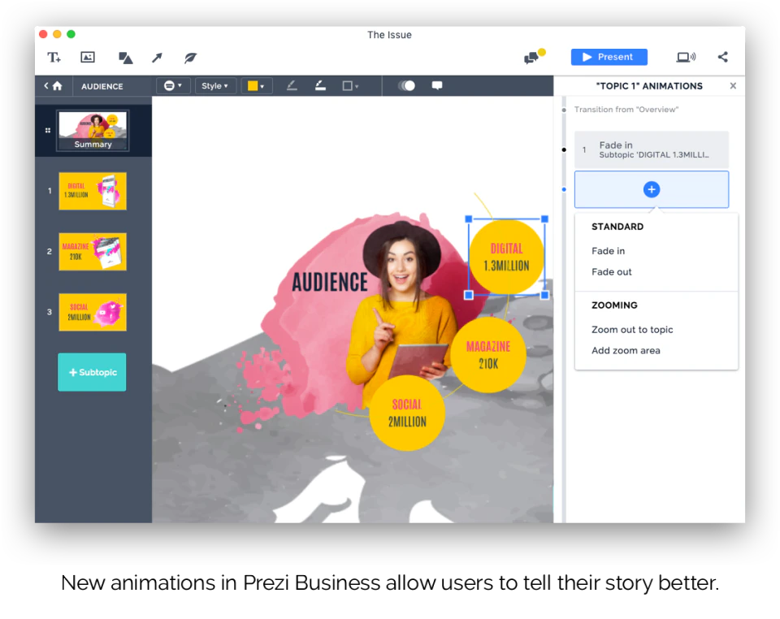Select the Arrow tool
Viewport: 780px width, 619px height.
[x=157, y=58]
